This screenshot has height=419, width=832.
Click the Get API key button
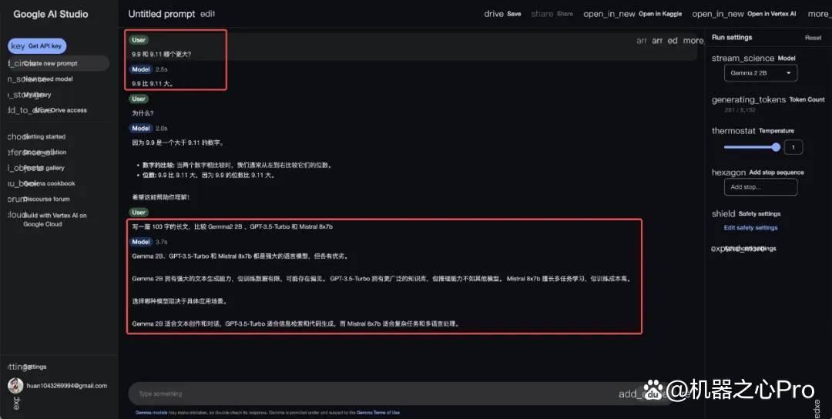[37, 46]
